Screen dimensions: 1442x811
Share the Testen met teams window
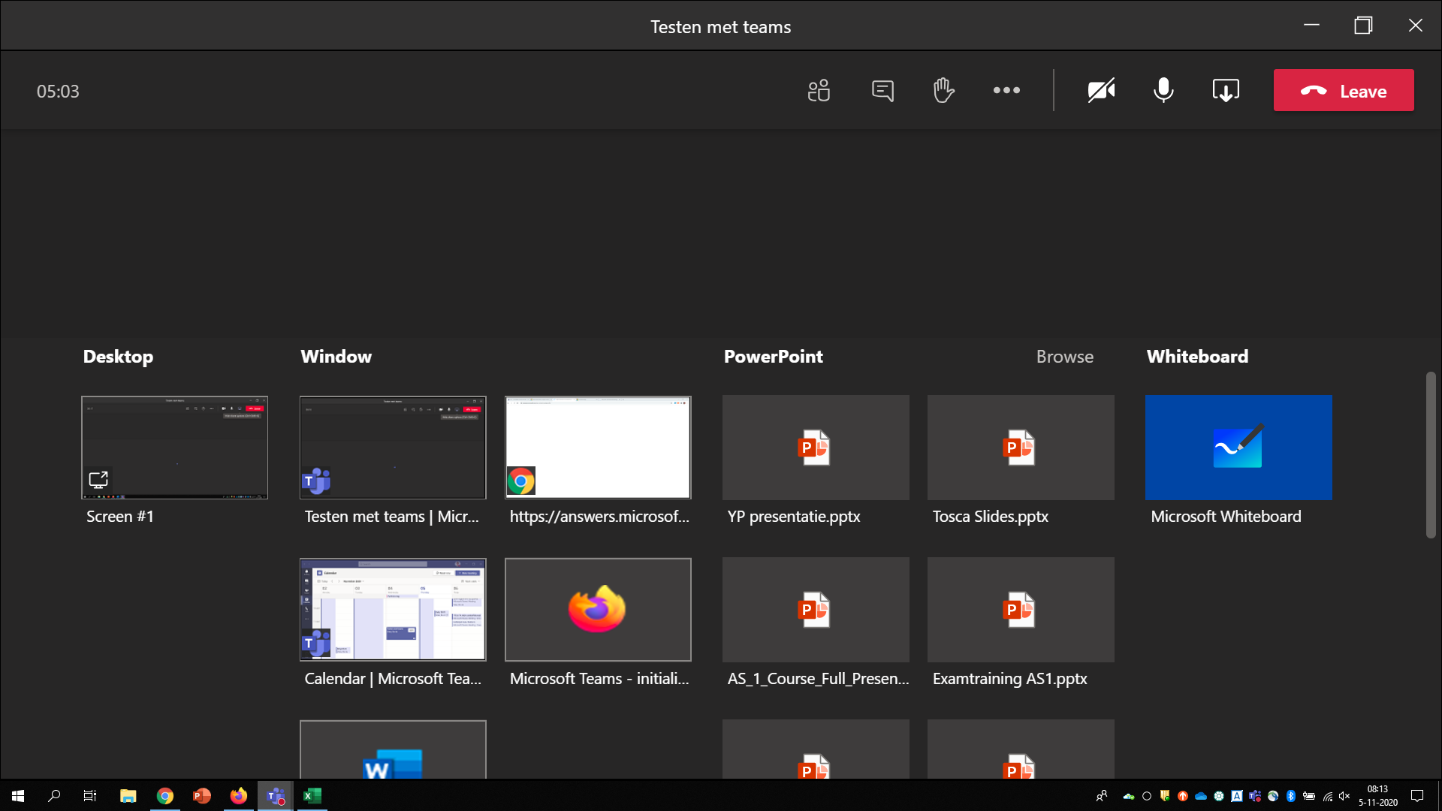tap(393, 448)
